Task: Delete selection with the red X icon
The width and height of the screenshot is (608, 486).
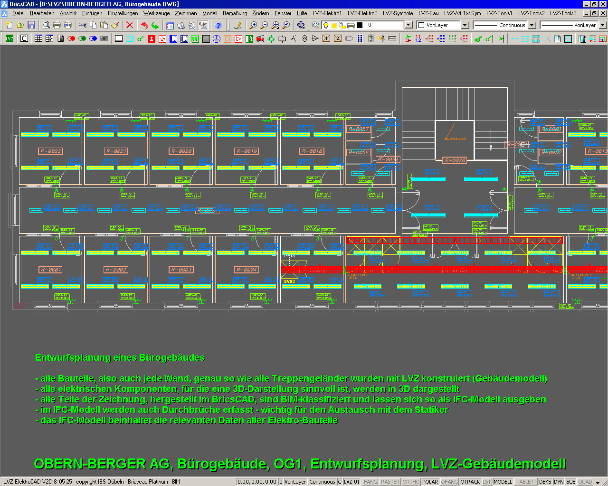Action: pyautogui.click(x=130, y=25)
